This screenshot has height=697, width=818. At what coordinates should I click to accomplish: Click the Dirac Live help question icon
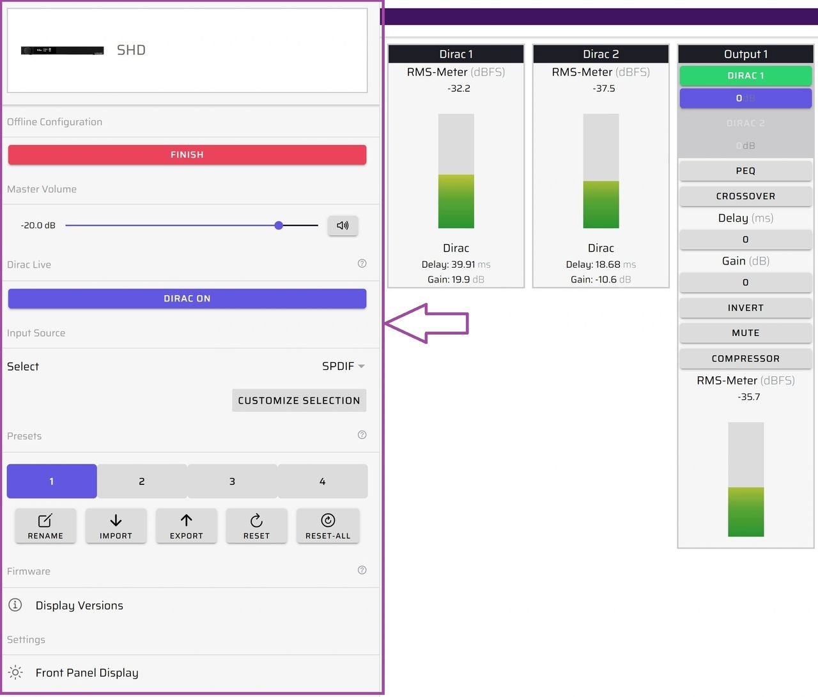[362, 263]
